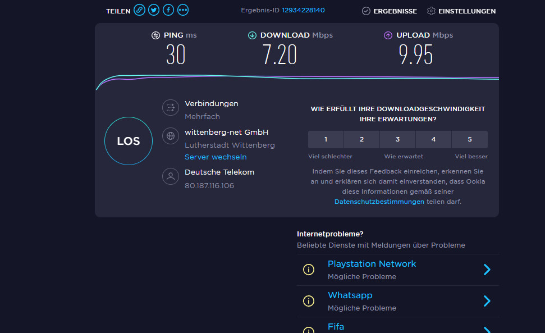
Task: Share the result on Twitter
Action: [154, 10]
